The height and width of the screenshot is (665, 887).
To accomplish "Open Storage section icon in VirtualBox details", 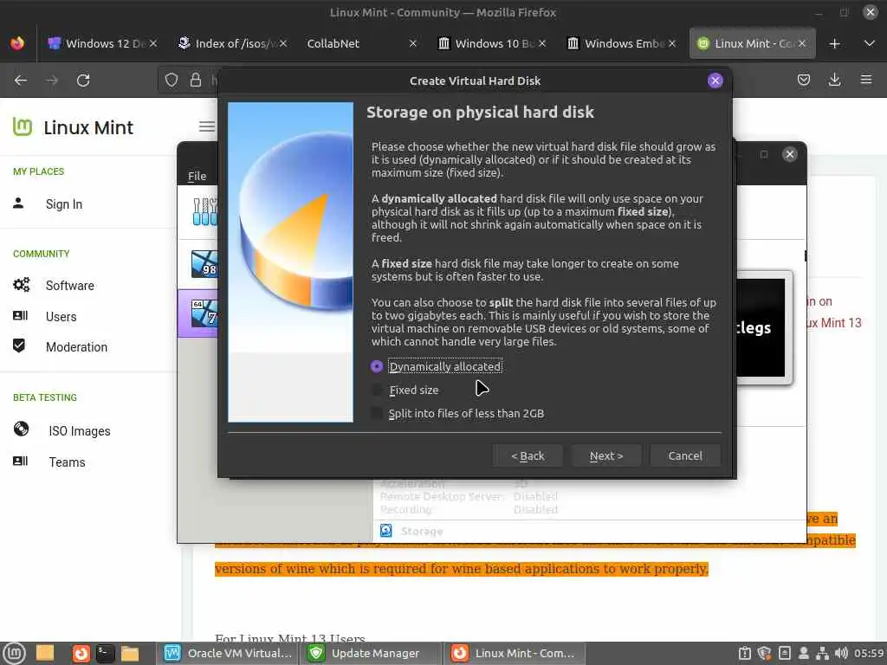I will click(385, 531).
